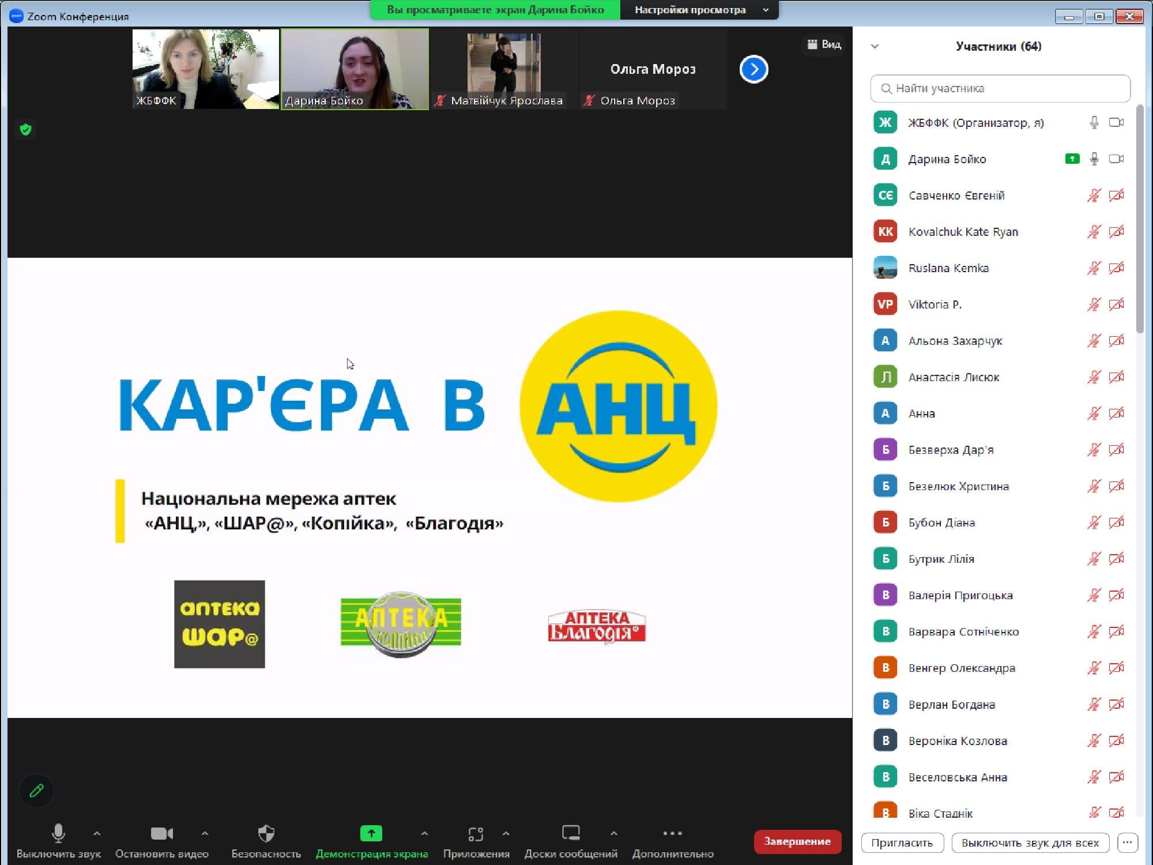The width and height of the screenshot is (1153, 865).
Task: Click СЄ avatar of Савченко Євгеній
Action: click(885, 195)
